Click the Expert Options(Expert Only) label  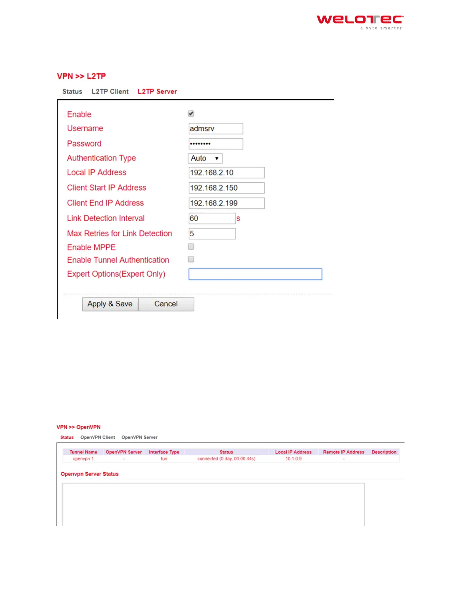point(116,274)
